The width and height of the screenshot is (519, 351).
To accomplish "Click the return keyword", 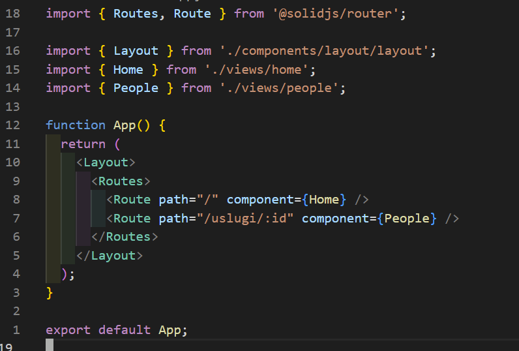I will click(x=83, y=144).
